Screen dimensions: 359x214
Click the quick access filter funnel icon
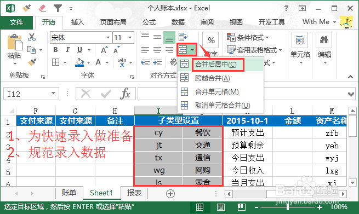(x=58, y=8)
